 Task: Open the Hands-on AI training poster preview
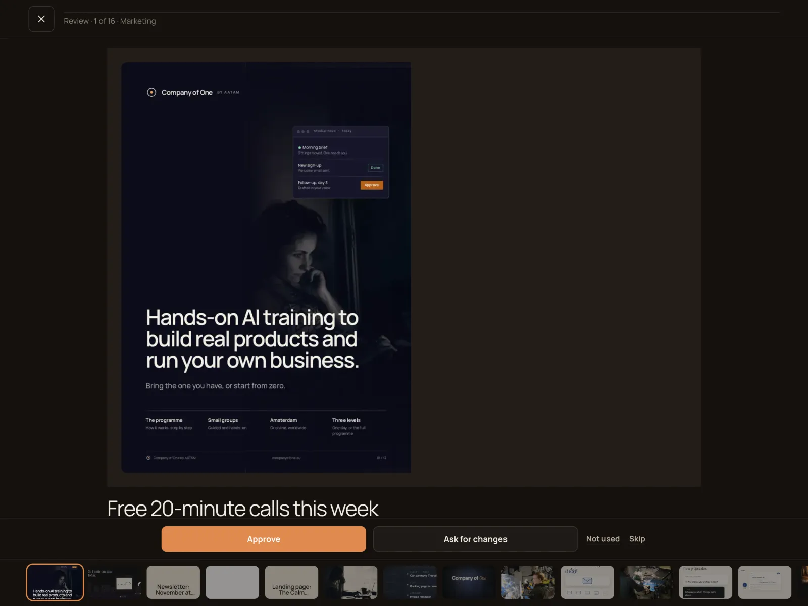tap(266, 268)
